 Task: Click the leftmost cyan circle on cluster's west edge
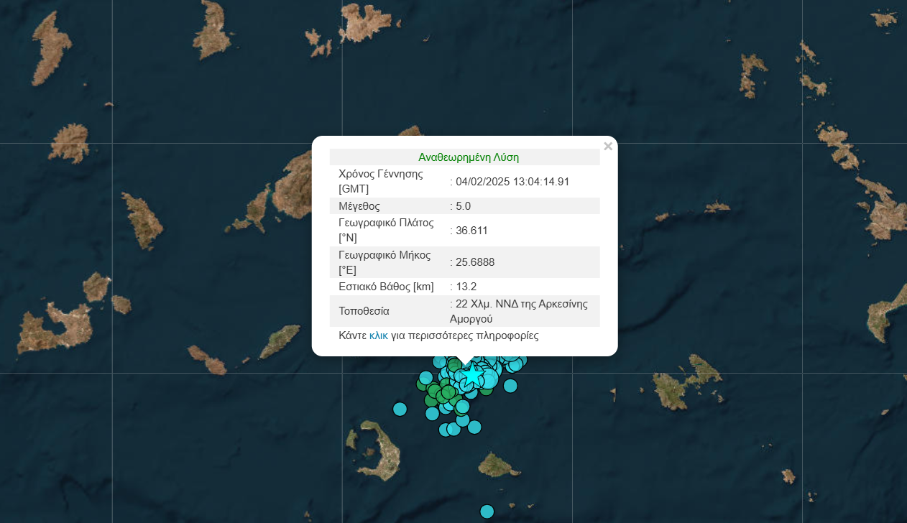click(425, 377)
